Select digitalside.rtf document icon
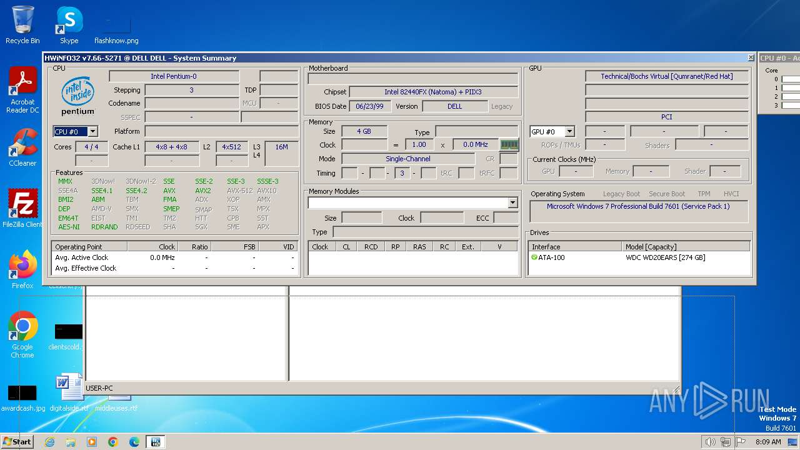This screenshot has width=800, height=450. (69, 392)
